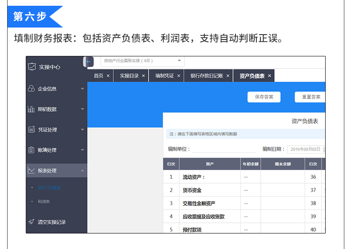
Task: Click the 交易性金融资产 row label
Action: [x=199, y=204]
